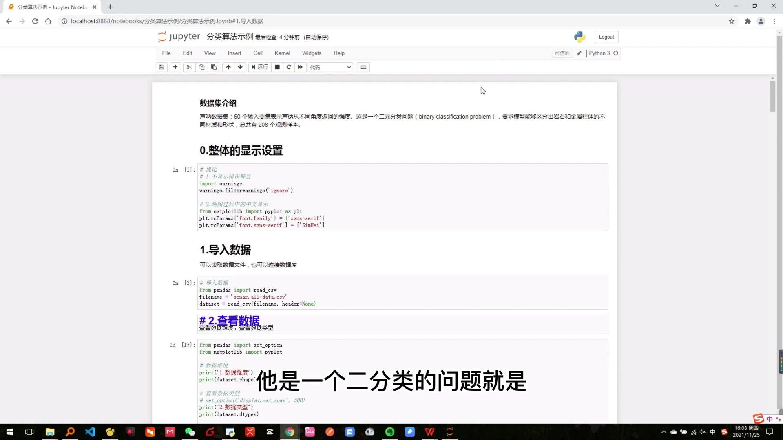Image resolution: width=783 pixels, height=440 pixels.
Task: Copy selected cells icon
Action: [201, 67]
